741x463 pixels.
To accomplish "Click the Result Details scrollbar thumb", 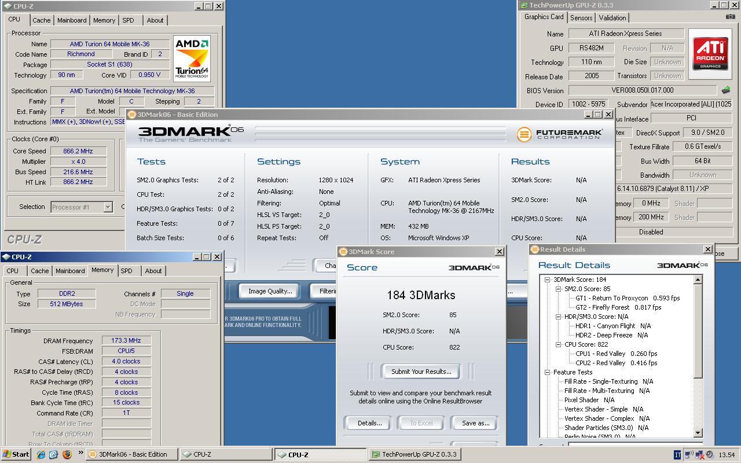I will click(x=698, y=330).
